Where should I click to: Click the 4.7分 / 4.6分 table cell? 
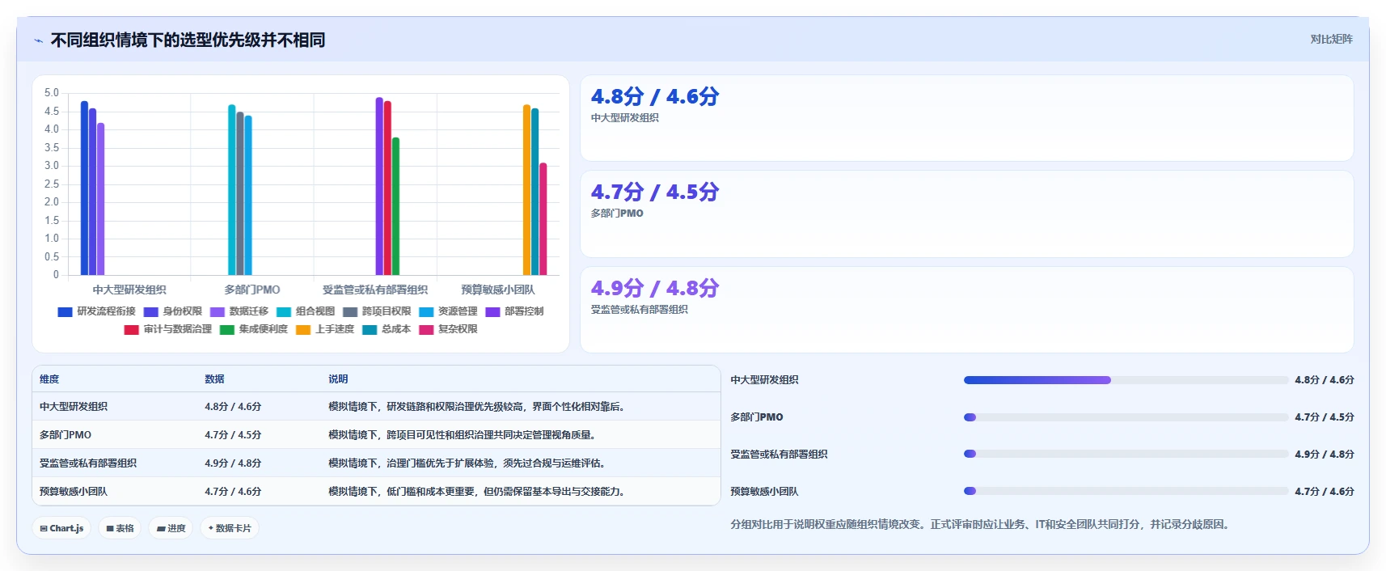tap(233, 492)
